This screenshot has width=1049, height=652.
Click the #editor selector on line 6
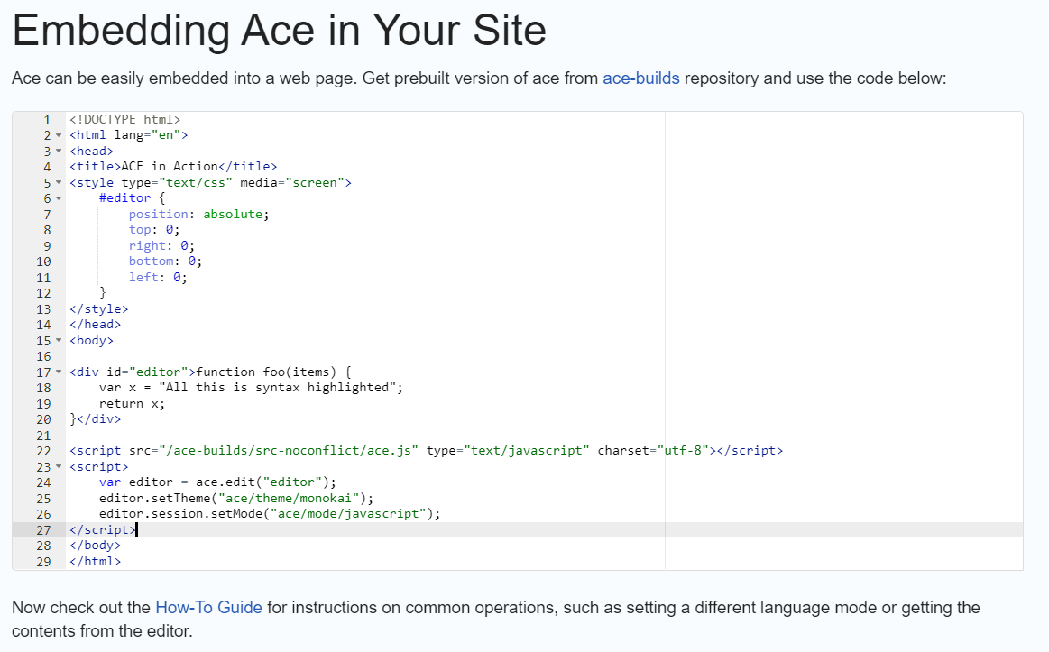125,197
